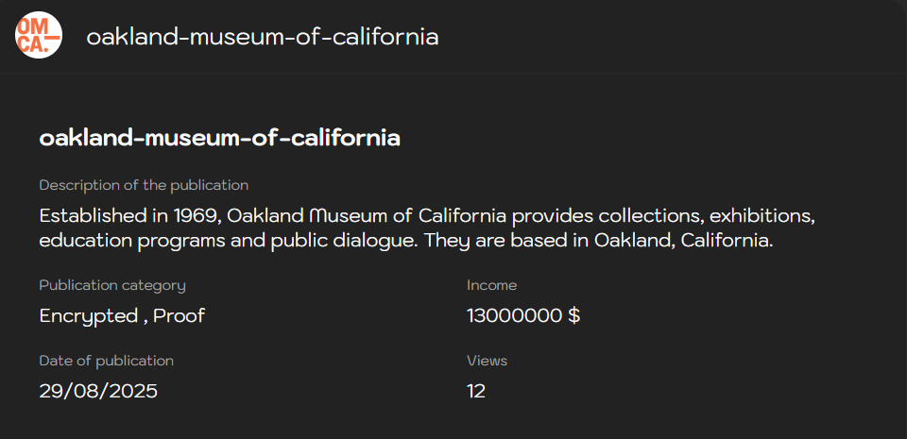Click the "Views" label
Viewport: 907px width, 439px height.
(x=487, y=361)
